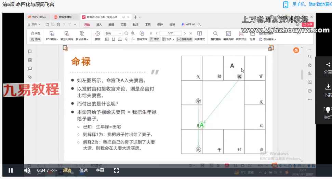Screen dimensions: 332x179
Task: Open the 查找替换 search tool
Action: click(x=215, y=36)
